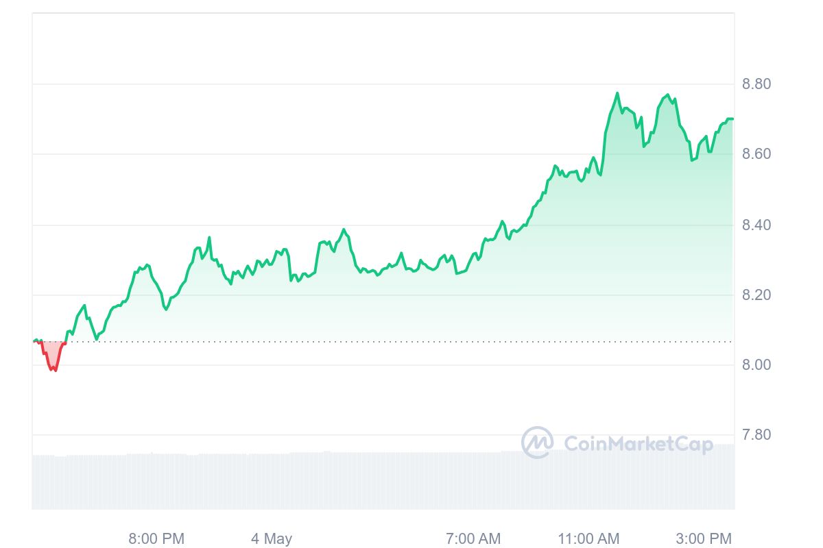Click the CoinMarketCap logo icon
This screenshot has width=823, height=548.
(537, 443)
